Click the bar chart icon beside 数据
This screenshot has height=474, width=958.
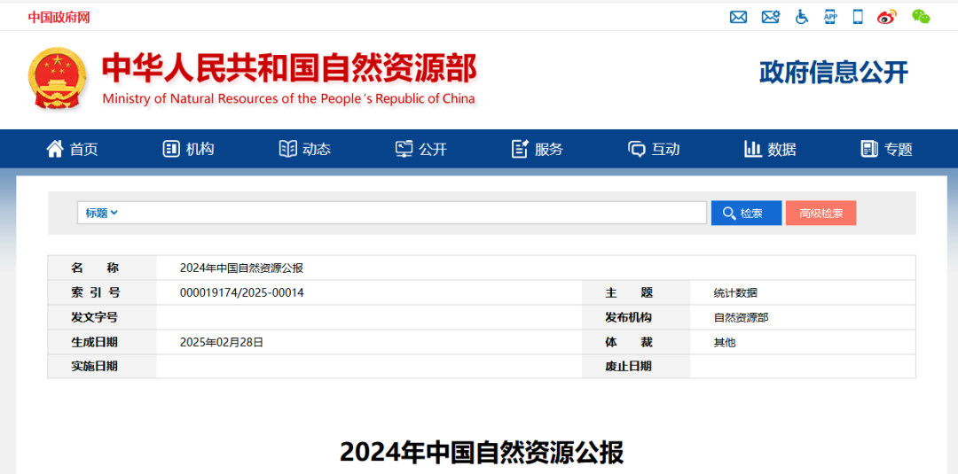click(x=753, y=148)
